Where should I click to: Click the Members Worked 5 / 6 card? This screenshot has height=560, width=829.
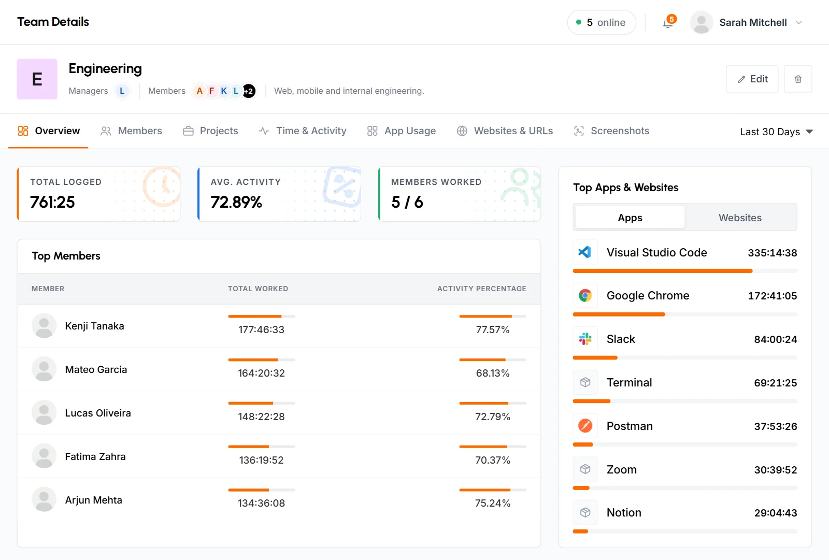coord(460,194)
